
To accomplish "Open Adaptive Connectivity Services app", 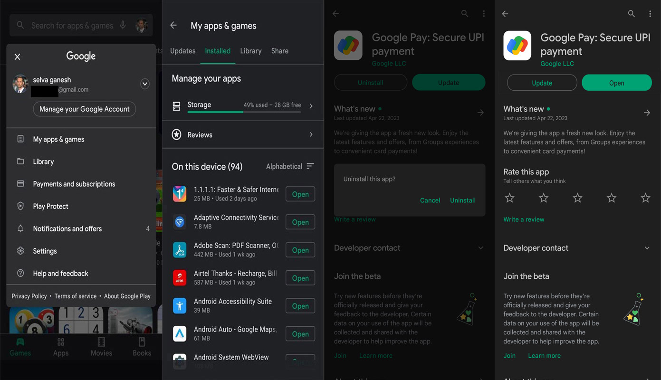I will point(300,222).
